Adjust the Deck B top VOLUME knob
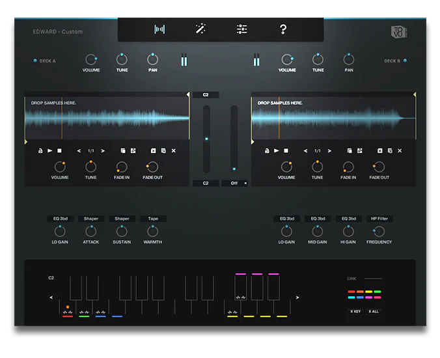 pos(287,59)
